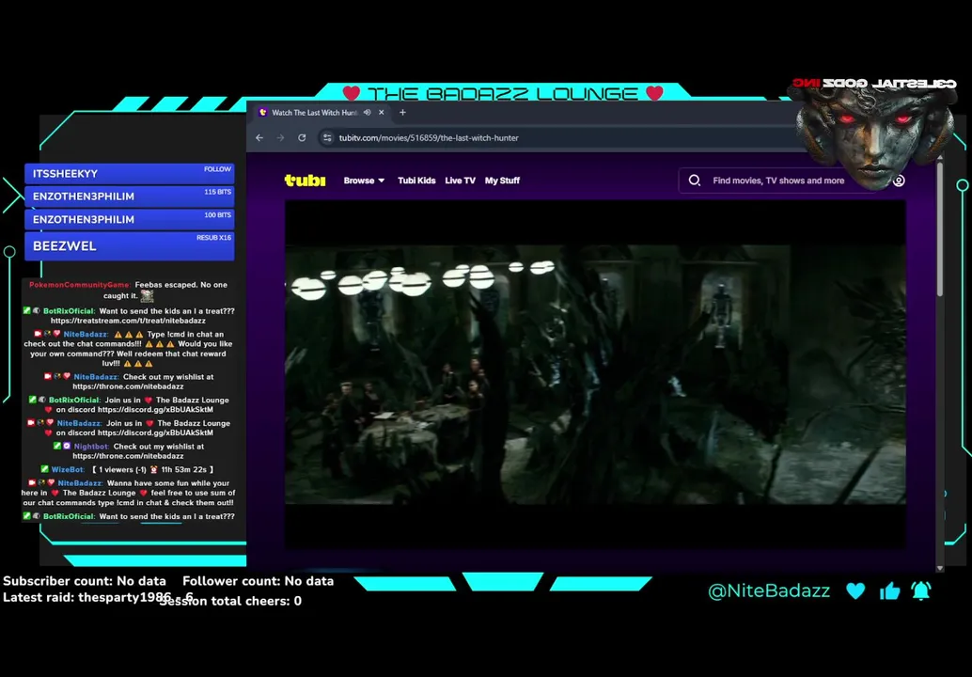This screenshot has width=972, height=677.
Task: Open site information icon in address bar
Action: (327, 137)
